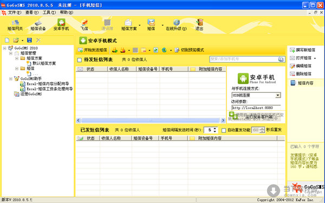Open the dropdown arrow next to the open folder icon
The image size is (325, 203).
click(22, 40)
